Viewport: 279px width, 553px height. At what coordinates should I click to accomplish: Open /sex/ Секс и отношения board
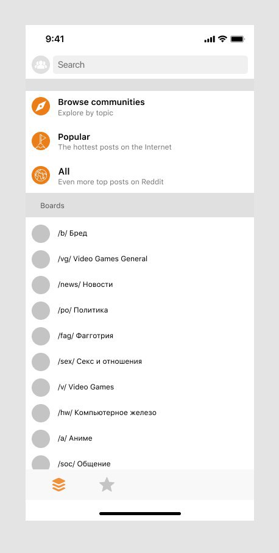click(x=139, y=361)
